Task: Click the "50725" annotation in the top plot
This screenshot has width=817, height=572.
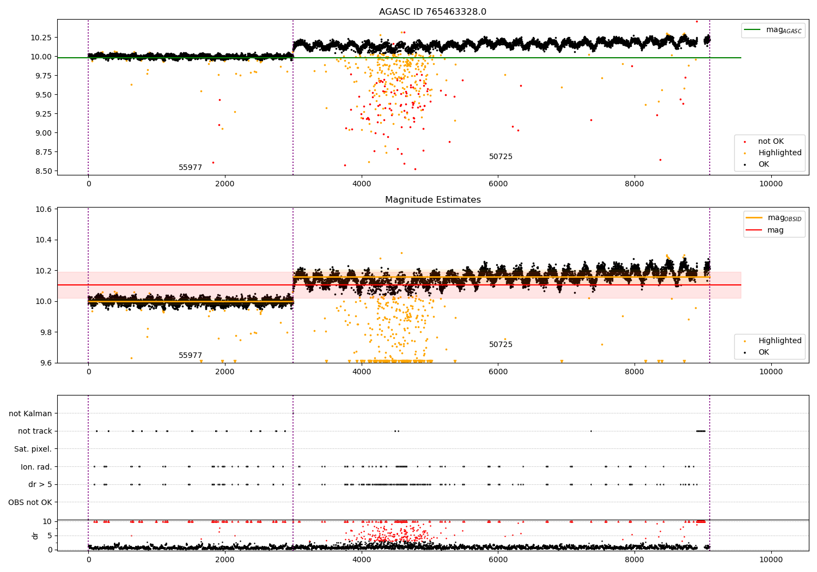Action: tap(501, 157)
